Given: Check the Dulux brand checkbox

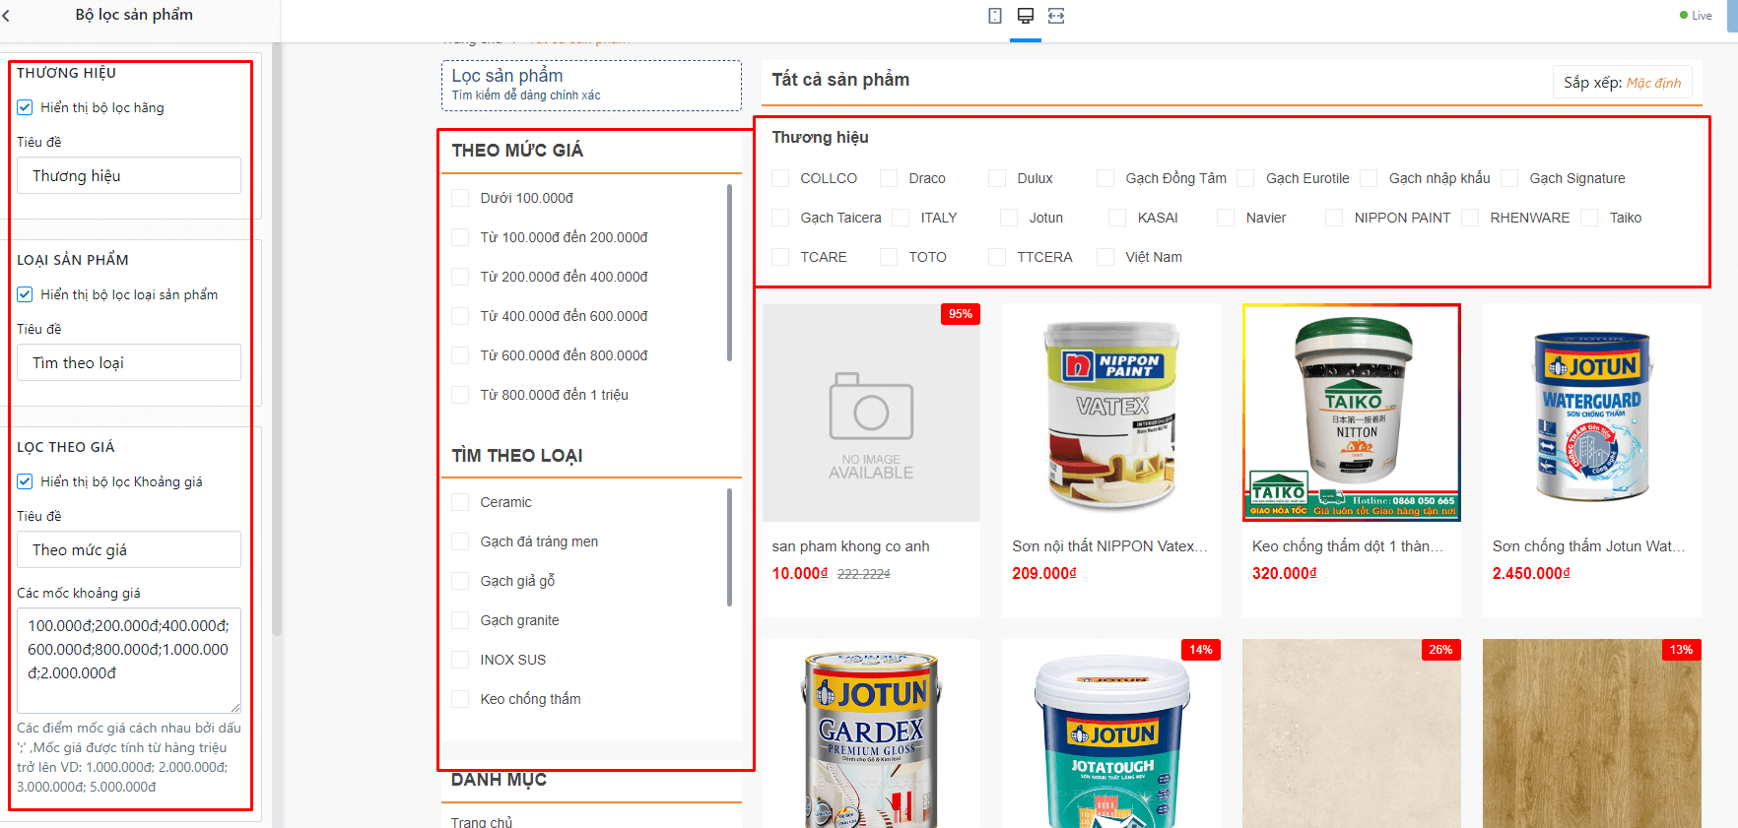Looking at the screenshot, I should 997,178.
